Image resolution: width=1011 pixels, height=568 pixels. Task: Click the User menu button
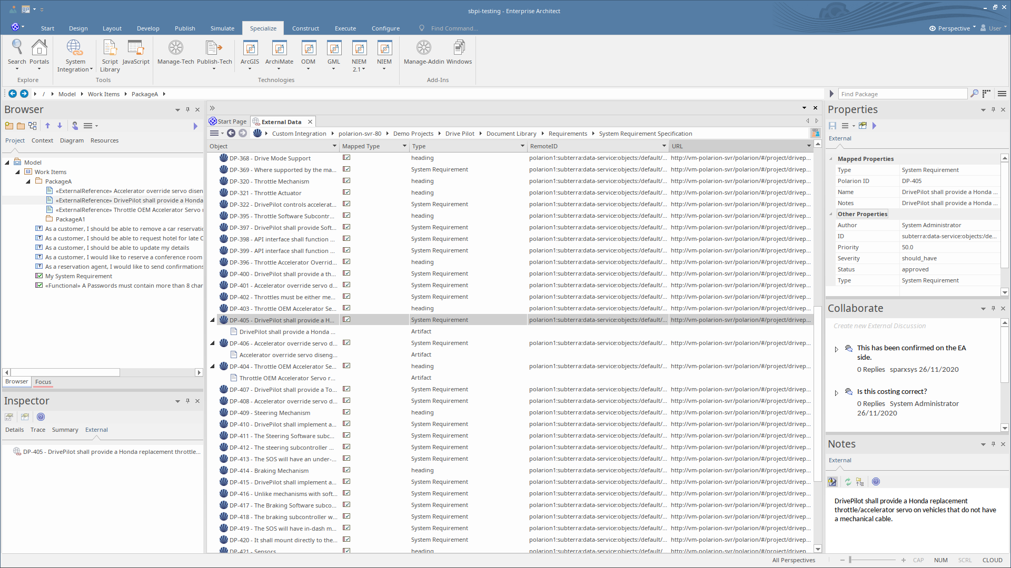993,28
